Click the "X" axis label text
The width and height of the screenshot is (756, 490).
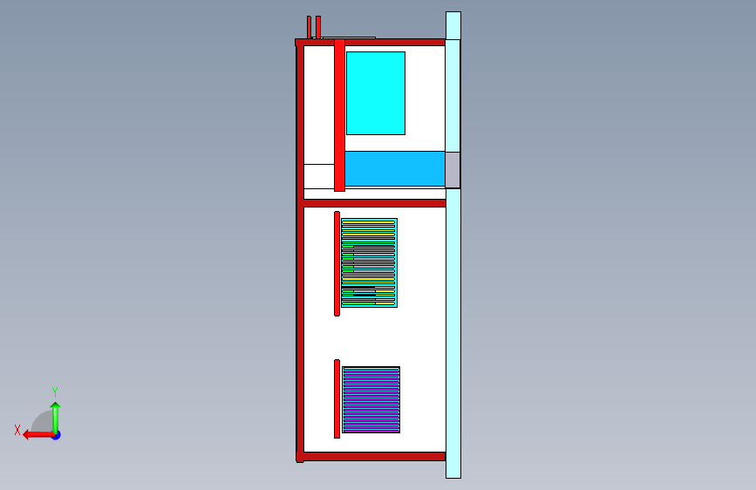[x=17, y=430]
